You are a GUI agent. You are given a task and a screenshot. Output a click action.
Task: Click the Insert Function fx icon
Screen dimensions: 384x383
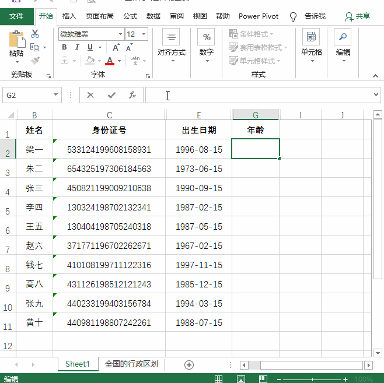(132, 95)
